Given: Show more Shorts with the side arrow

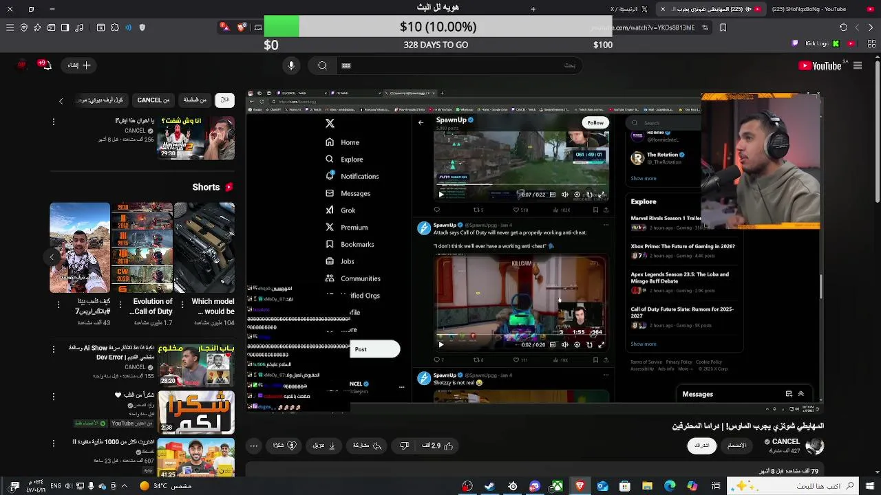Looking at the screenshot, I should click(52, 257).
